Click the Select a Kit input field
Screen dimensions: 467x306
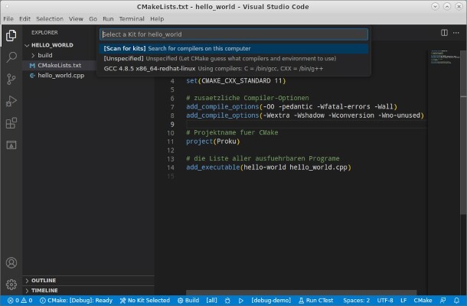tap(233, 34)
